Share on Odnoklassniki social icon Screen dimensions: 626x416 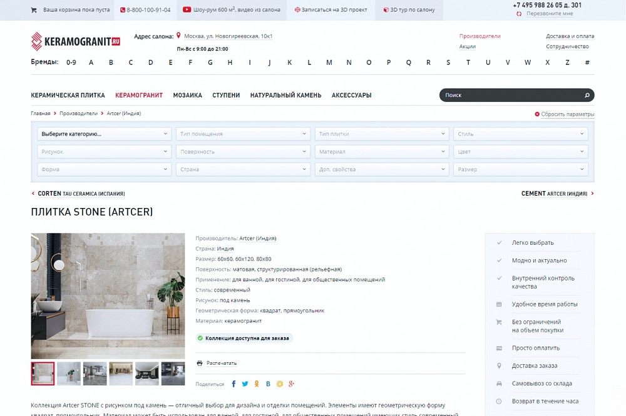(257, 384)
